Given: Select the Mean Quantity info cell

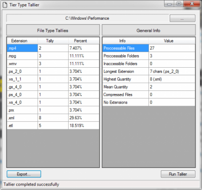Looking at the screenshot, I should 126,87.
